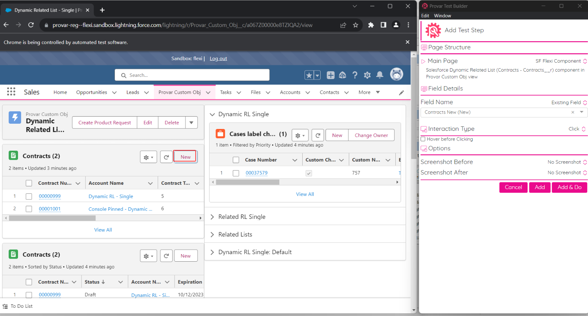Open Salesforce Trailhead guidance icon

pyautogui.click(x=342, y=75)
